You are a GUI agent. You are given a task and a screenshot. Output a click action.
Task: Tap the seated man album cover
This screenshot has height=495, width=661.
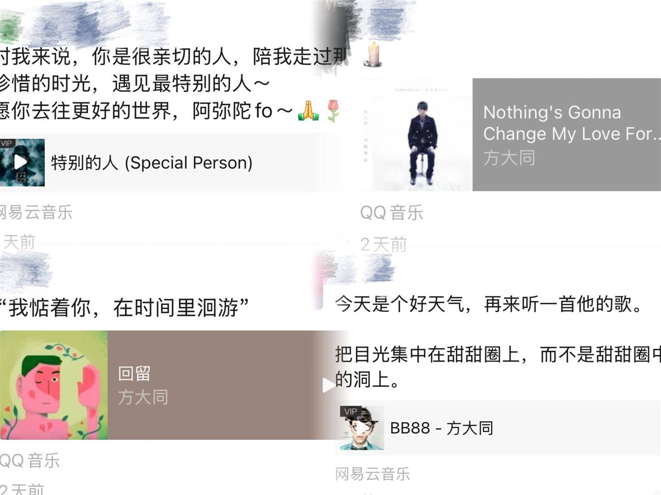click(417, 134)
